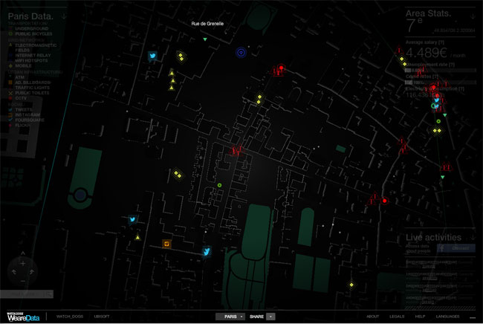Click the Twitter bird marker near Rue de Grenelle
This screenshot has height=324, width=483.
(153, 56)
